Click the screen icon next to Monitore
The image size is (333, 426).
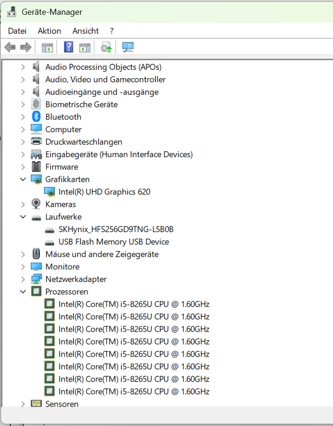pos(36,267)
